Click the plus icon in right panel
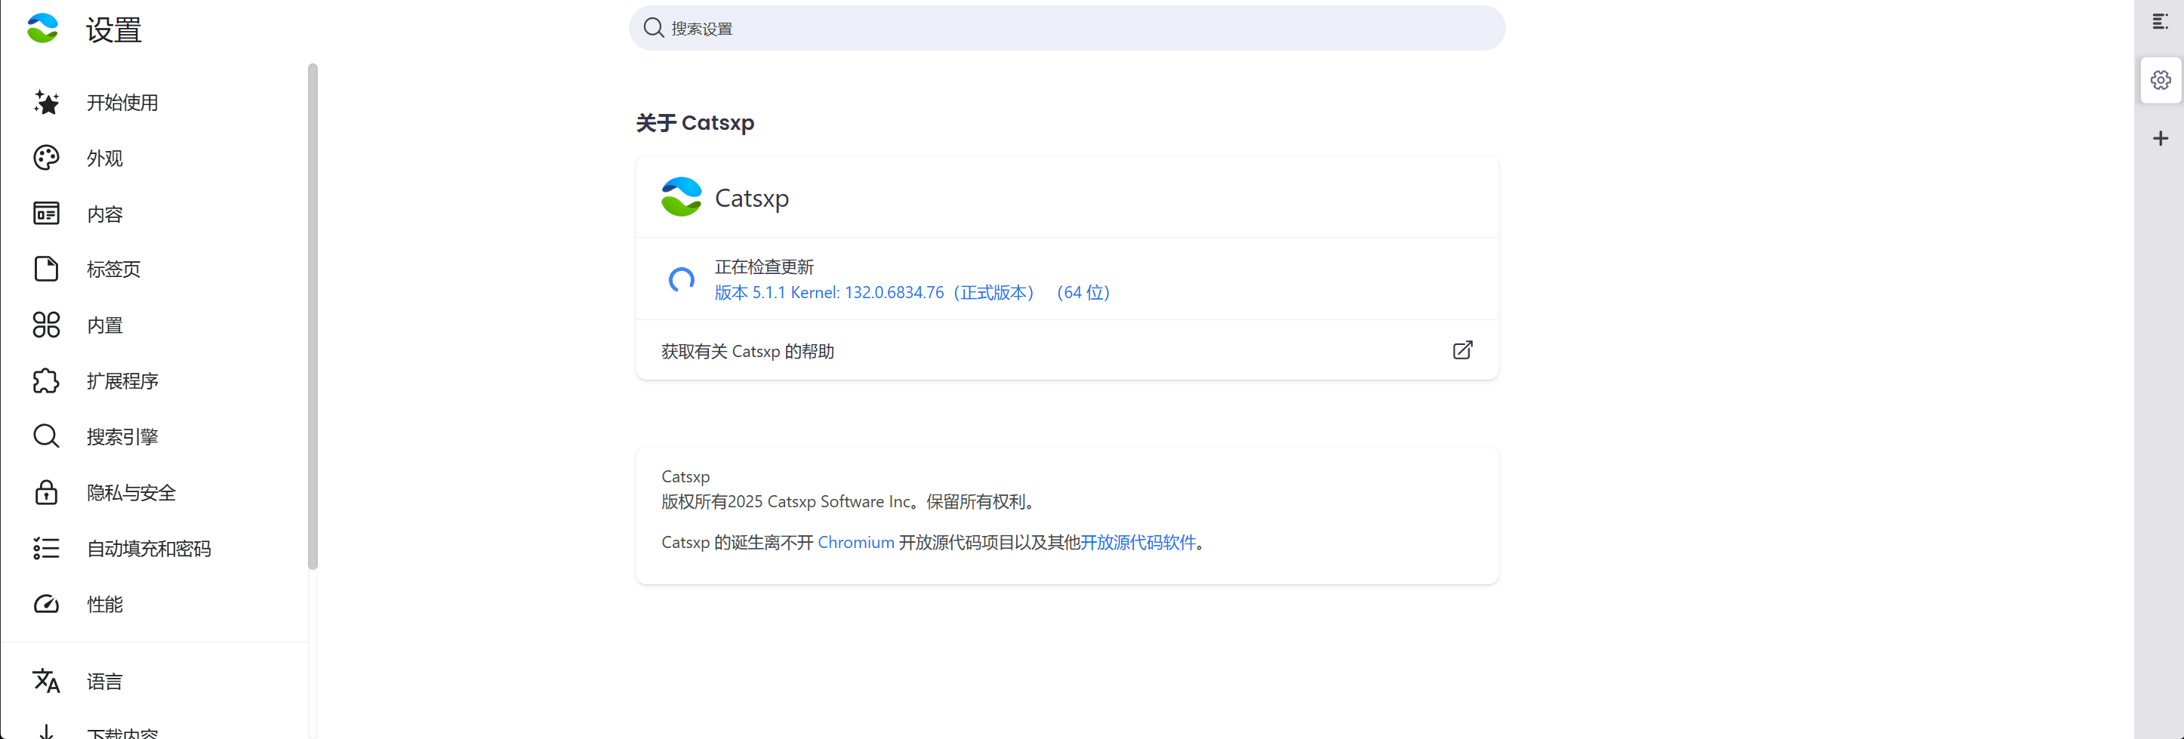This screenshot has height=739, width=2184. [2161, 138]
